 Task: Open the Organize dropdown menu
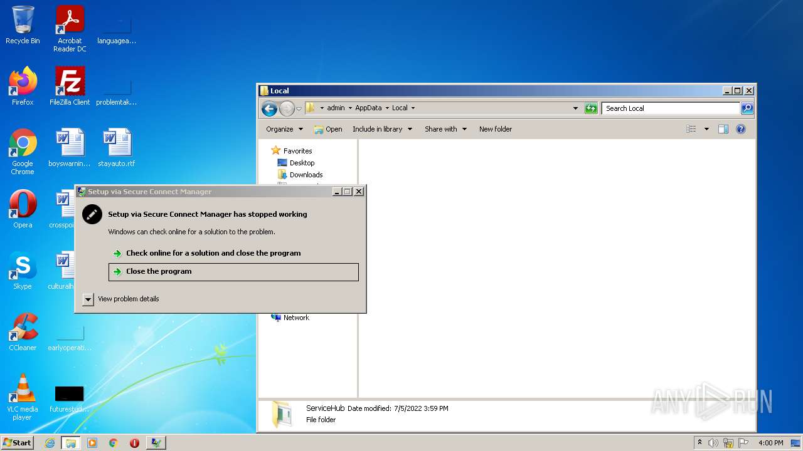coord(284,129)
